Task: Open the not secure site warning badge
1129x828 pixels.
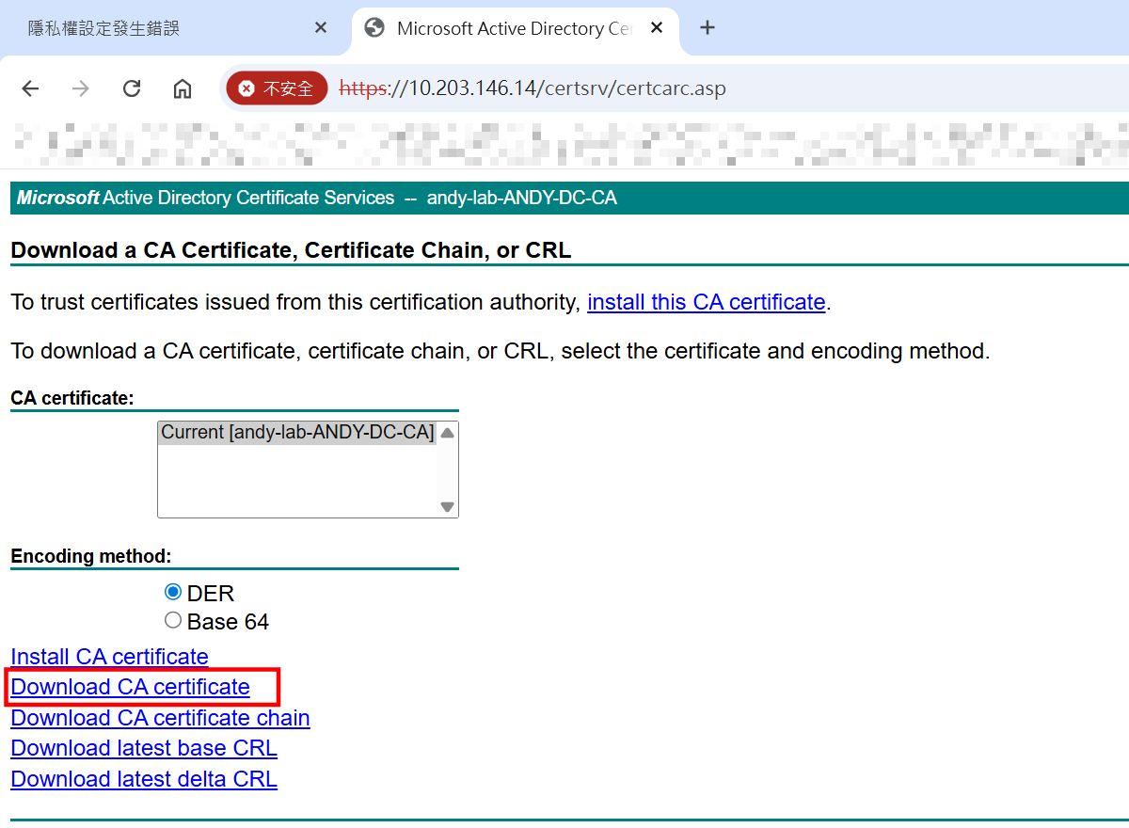Action: 277,88
